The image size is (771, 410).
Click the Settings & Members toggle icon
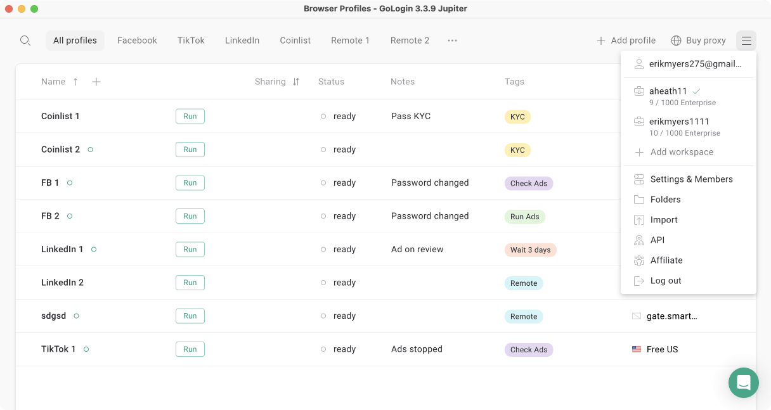pos(639,179)
